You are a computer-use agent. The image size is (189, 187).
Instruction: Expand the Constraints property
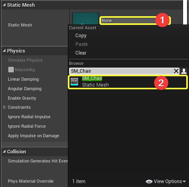[4, 107]
